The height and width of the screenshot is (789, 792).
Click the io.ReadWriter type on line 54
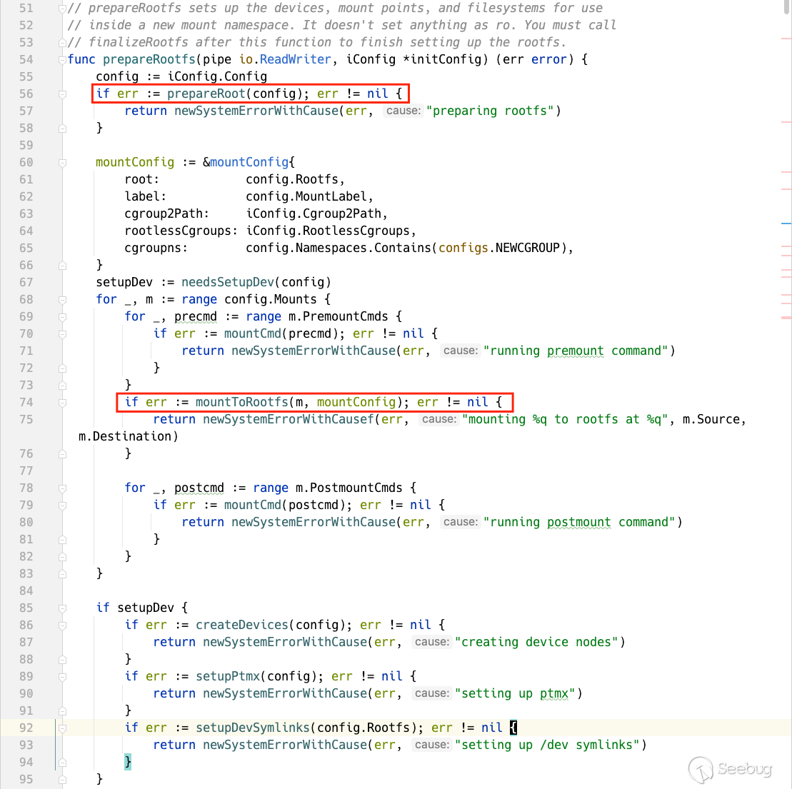[x=286, y=59]
